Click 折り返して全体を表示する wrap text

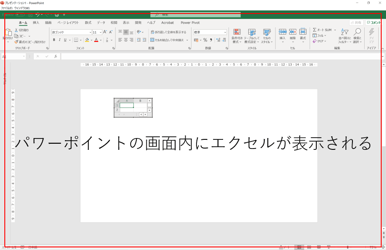coord(168,32)
